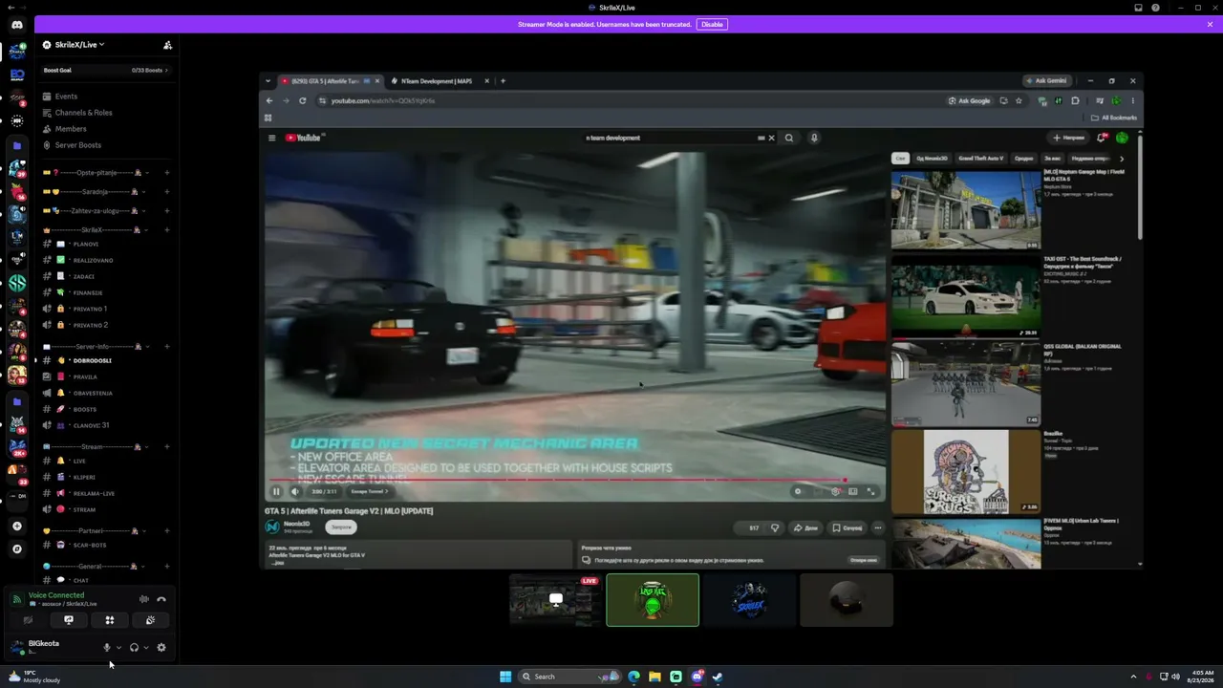Open headphone output options arrow
This screenshot has width=1223, height=688.
pyautogui.click(x=145, y=647)
